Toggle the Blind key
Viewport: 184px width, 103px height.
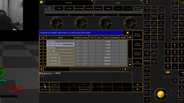147,9
